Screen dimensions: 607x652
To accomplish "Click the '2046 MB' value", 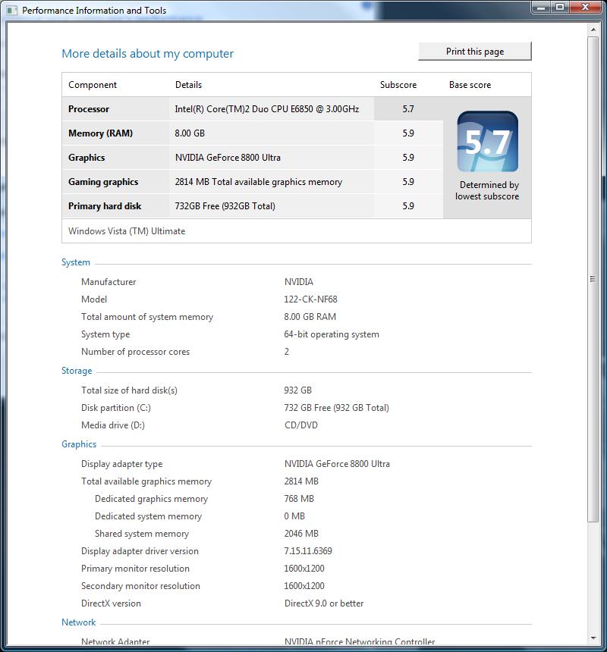I will click(x=301, y=534).
